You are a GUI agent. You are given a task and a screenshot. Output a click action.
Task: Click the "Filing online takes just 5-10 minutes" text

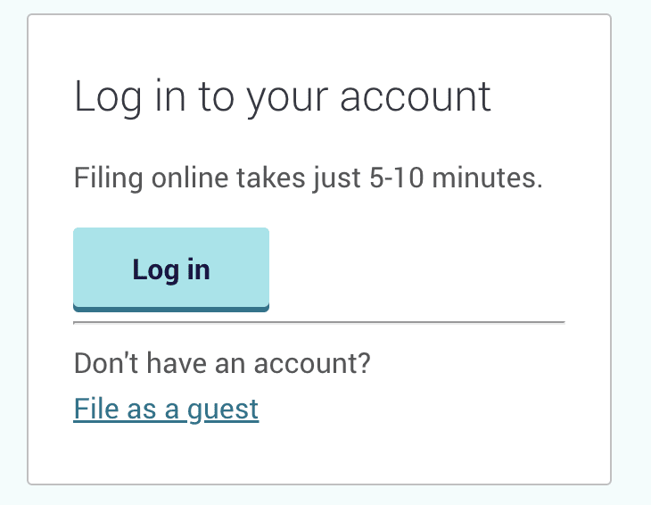tap(308, 178)
